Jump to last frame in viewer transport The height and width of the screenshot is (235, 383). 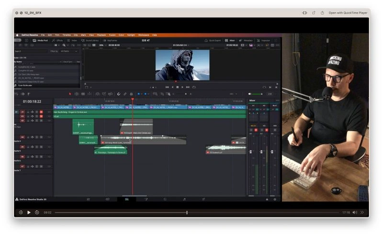(188, 87)
